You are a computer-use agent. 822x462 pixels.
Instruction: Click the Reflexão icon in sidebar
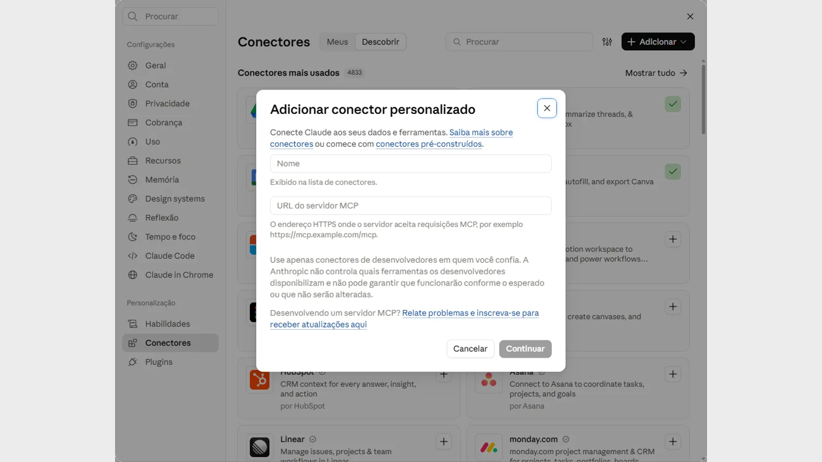pyautogui.click(x=133, y=218)
